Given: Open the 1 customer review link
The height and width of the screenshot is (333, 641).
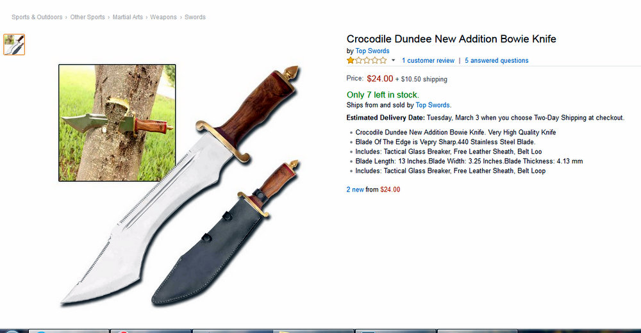Looking at the screenshot, I should pos(428,60).
